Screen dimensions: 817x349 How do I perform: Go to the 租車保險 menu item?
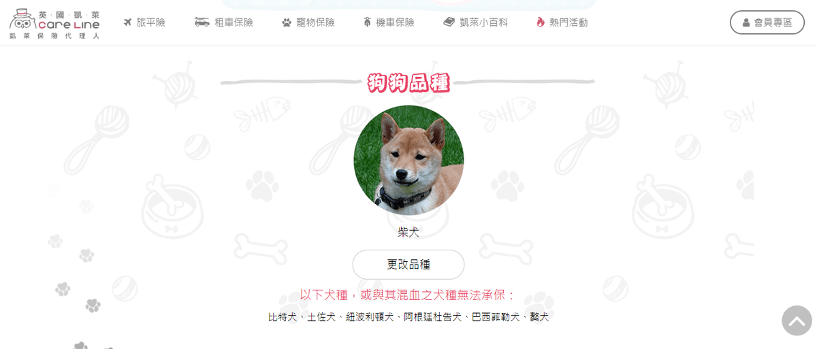tap(234, 22)
